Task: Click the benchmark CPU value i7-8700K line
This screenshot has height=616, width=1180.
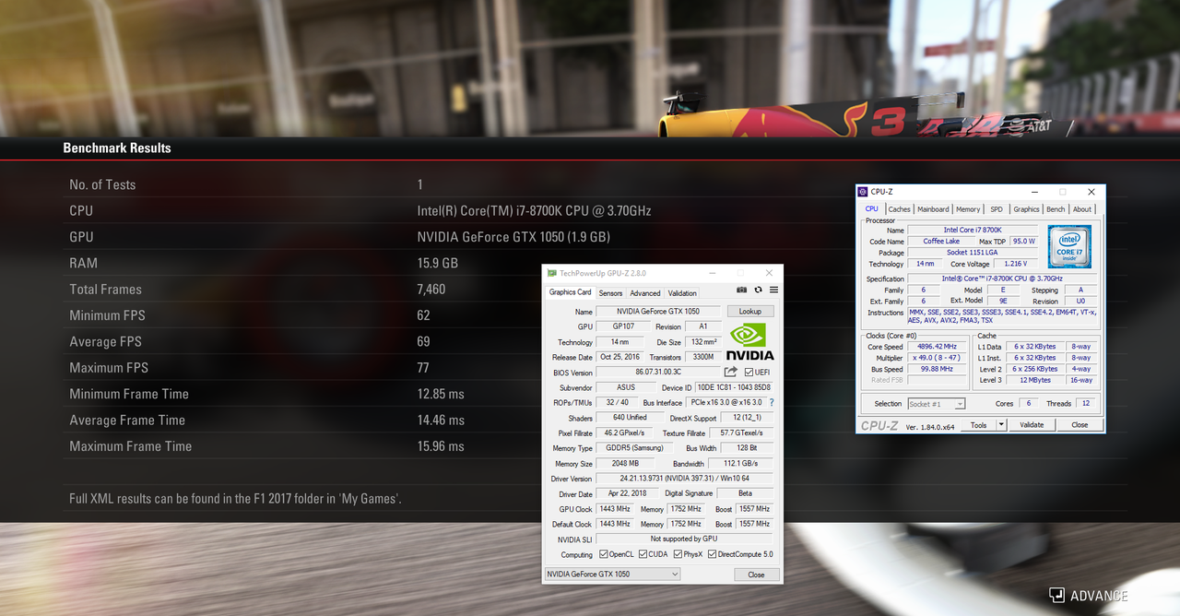Action: tap(535, 210)
